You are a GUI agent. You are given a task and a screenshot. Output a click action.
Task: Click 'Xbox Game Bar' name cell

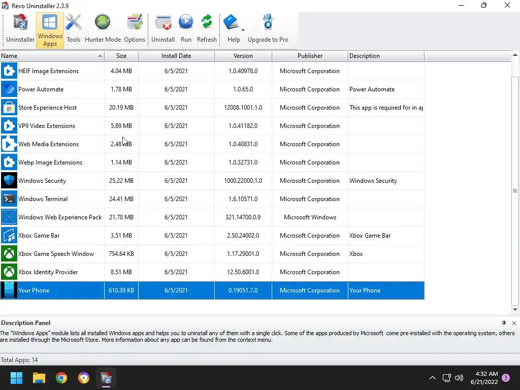[39, 236]
